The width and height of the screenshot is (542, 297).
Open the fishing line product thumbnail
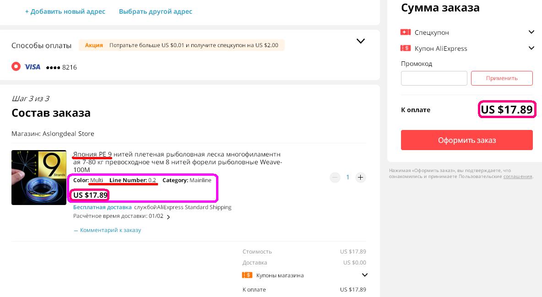pos(39,178)
